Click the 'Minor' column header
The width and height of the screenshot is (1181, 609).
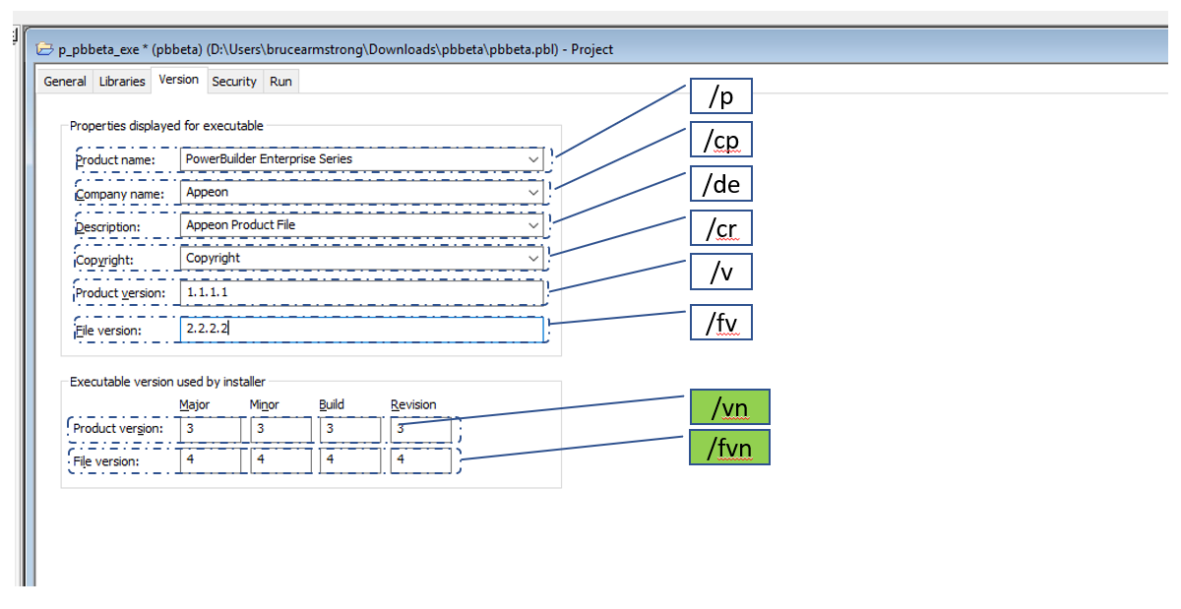pos(265,404)
